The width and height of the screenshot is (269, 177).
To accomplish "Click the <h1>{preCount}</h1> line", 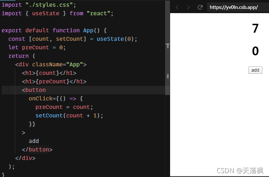I will [54, 81].
